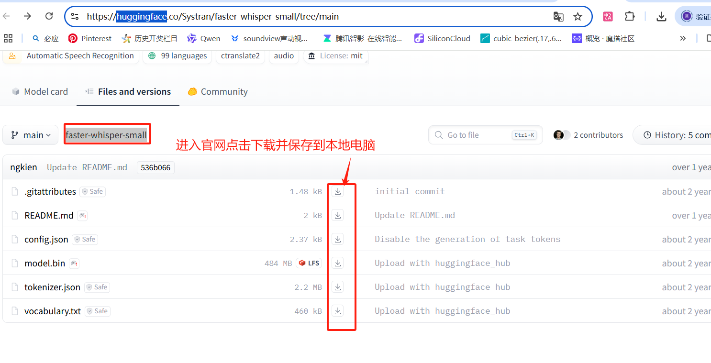Click the License: mit tag
The width and height of the screenshot is (711, 363).
pos(336,56)
